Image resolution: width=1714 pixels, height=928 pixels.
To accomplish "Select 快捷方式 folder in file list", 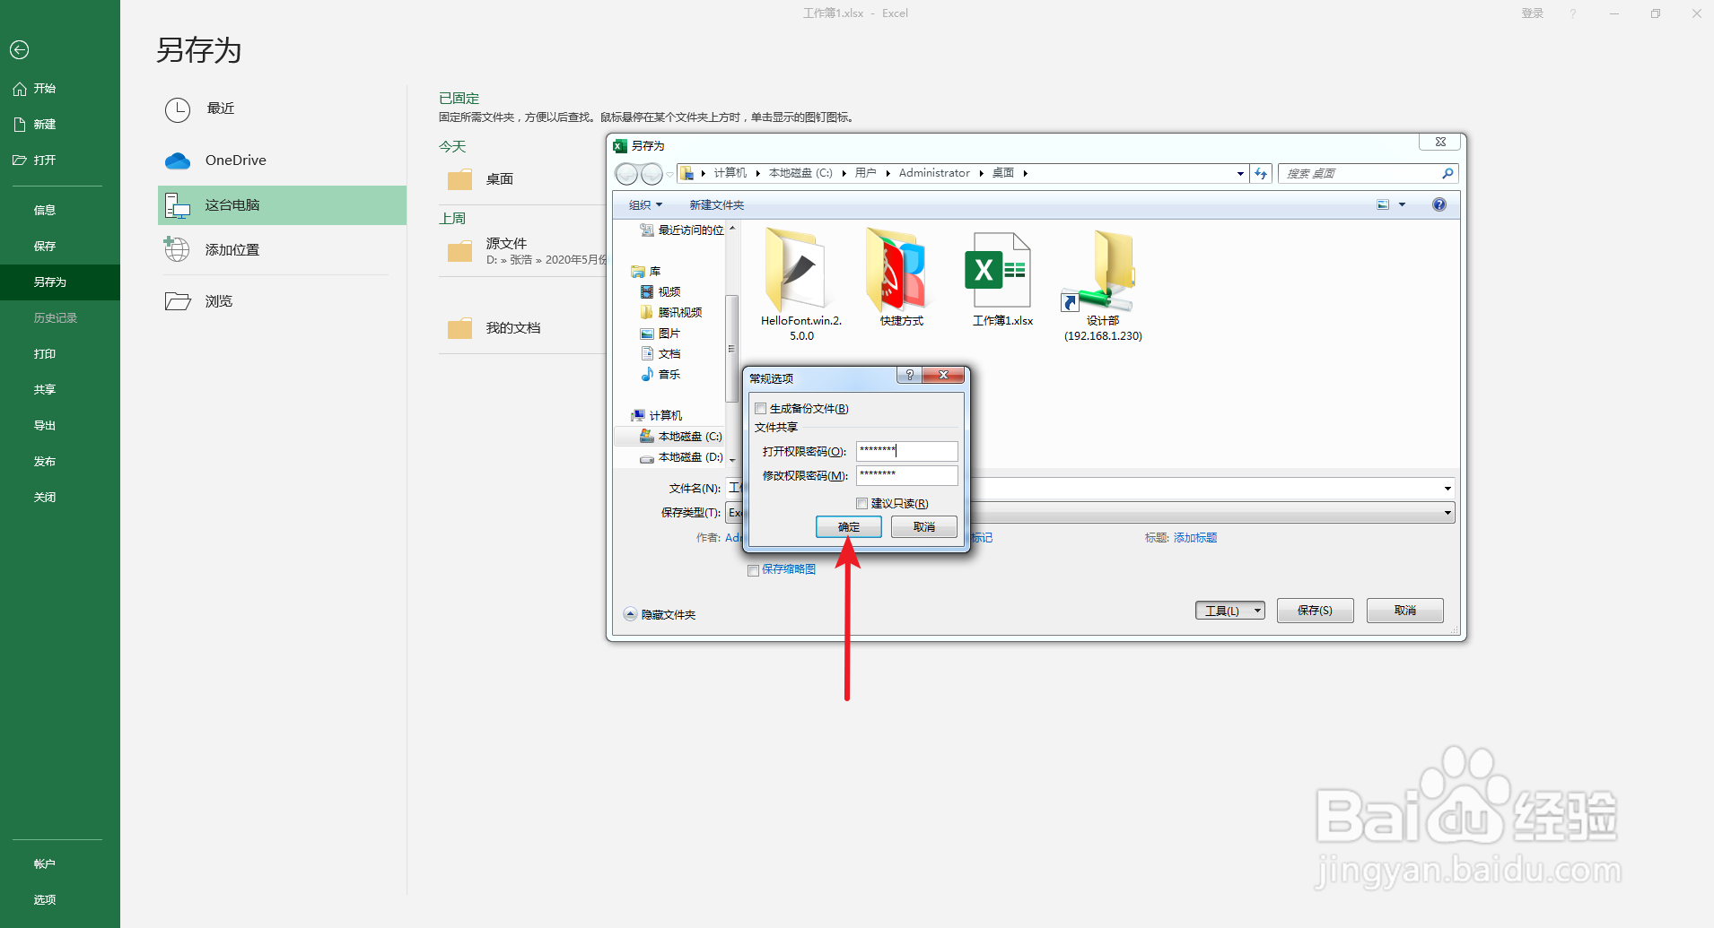I will point(901,278).
